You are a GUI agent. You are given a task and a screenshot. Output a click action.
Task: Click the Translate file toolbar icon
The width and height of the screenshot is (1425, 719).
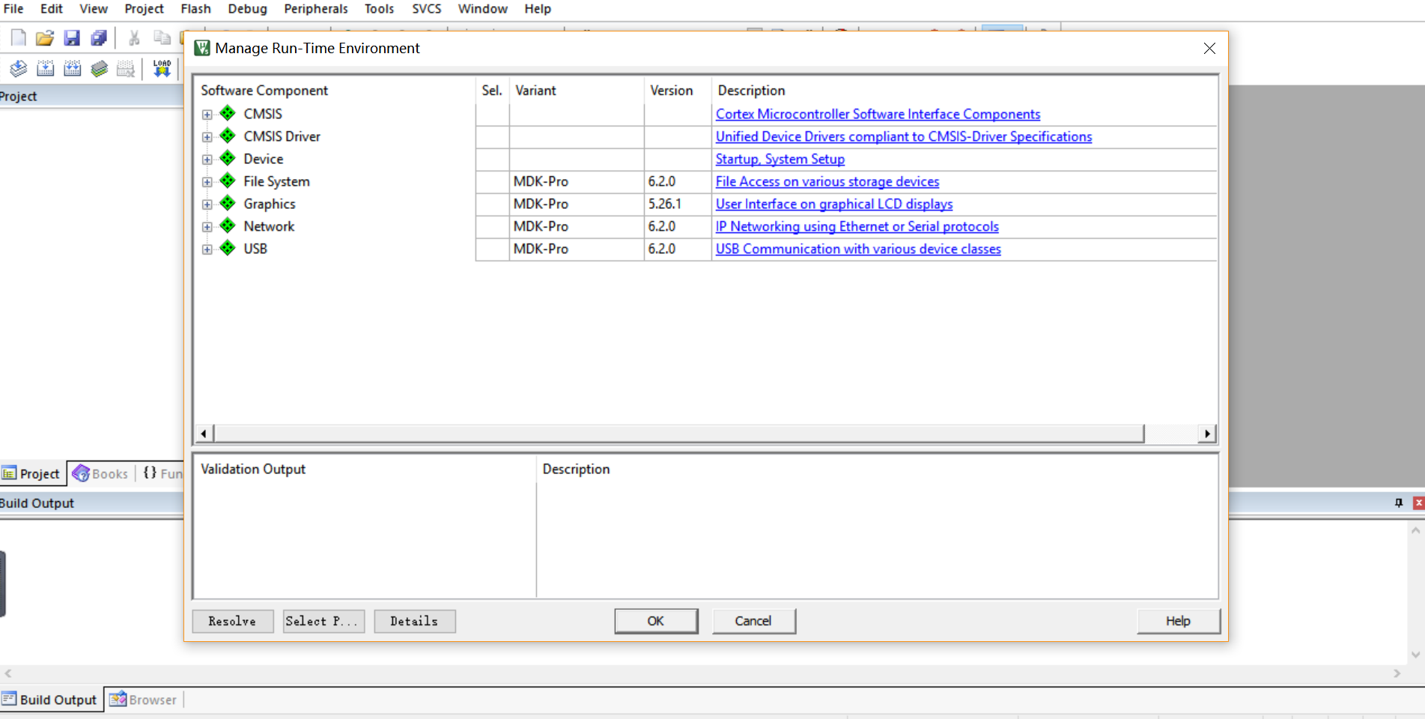point(18,70)
